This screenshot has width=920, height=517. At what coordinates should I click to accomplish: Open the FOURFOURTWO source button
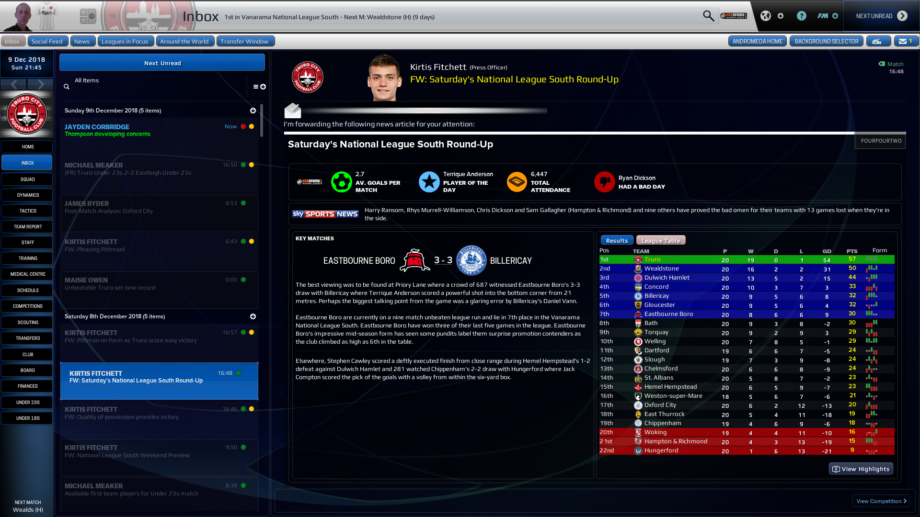tap(881, 141)
